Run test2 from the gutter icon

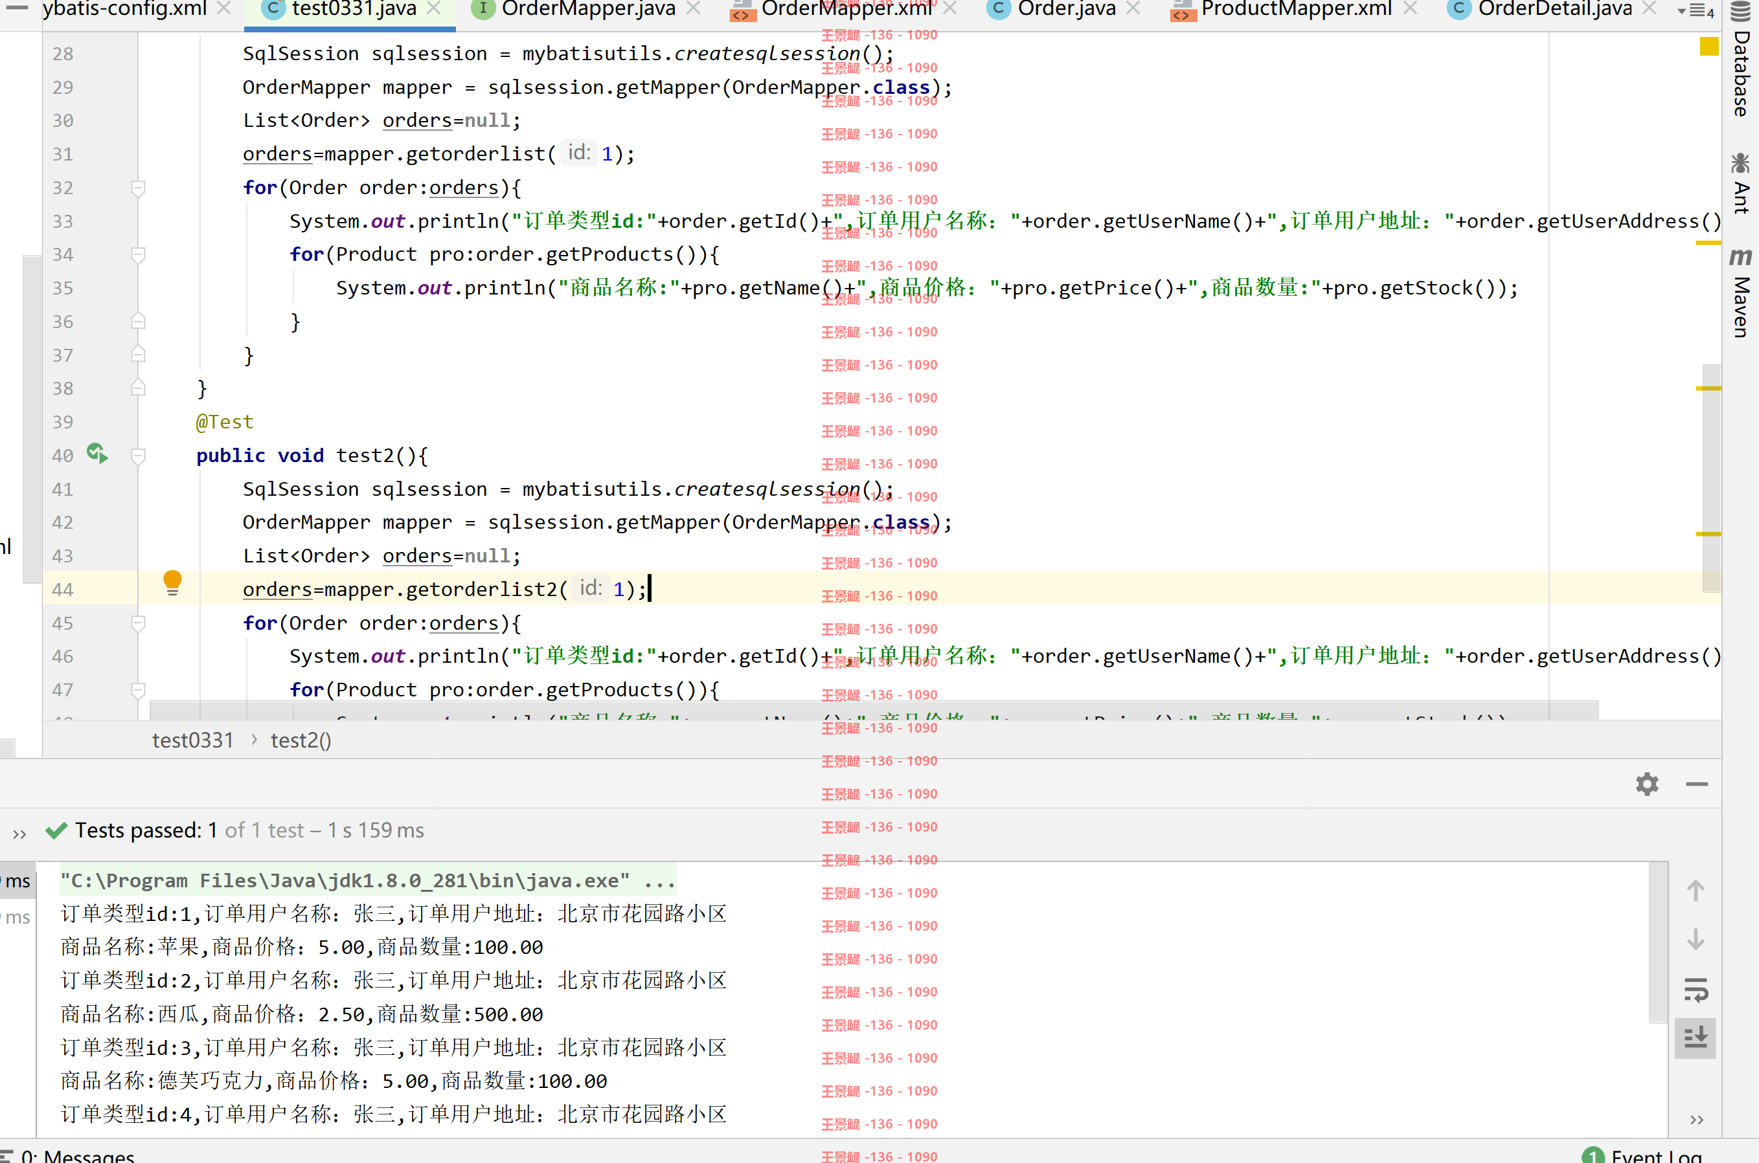pyautogui.click(x=97, y=453)
